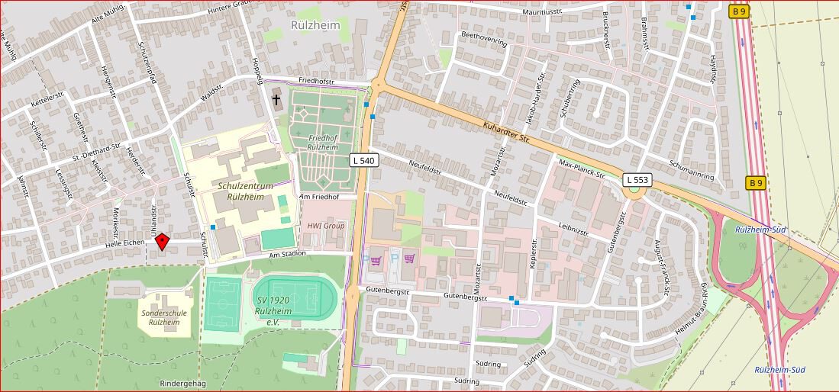Click the L 553 road shield at roundabout
Screen dimensions: 839x392
tap(637, 180)
